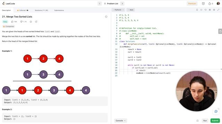Click the chat assistant floating icon
The height and width of the screenshot is (124, 222).
coord(216,111)
